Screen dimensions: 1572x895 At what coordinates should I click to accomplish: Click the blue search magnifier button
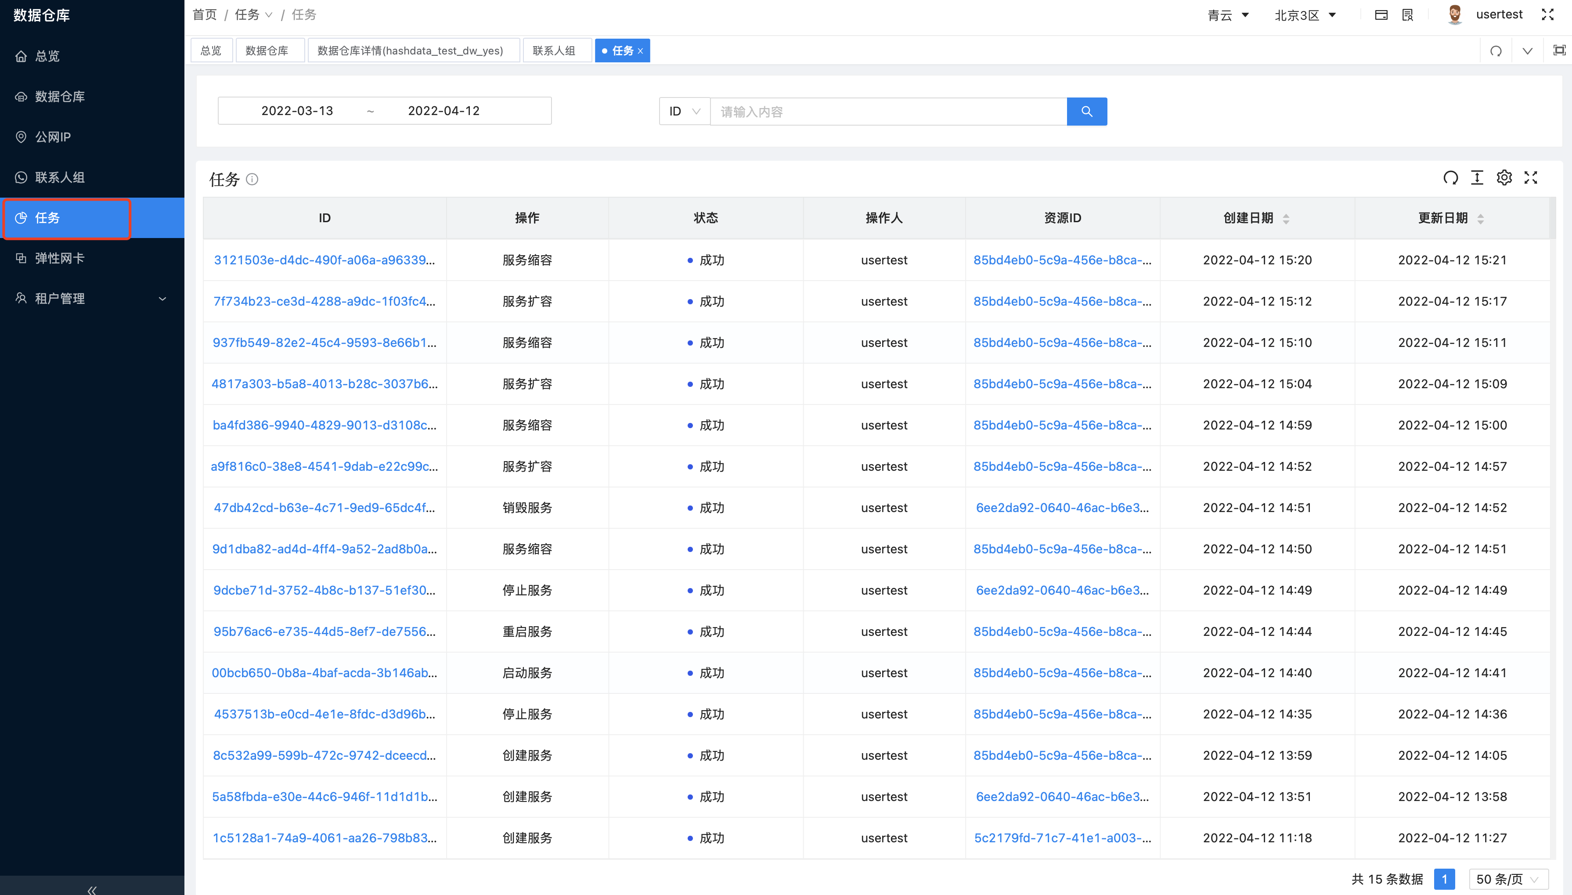1086,111
